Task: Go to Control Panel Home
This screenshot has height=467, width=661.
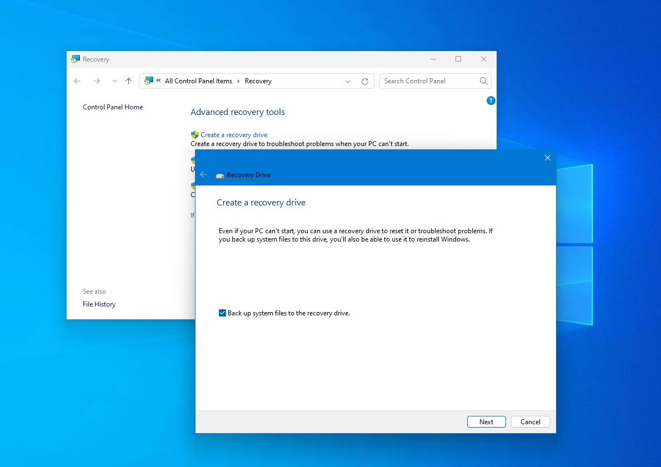Action: point(113,107)
